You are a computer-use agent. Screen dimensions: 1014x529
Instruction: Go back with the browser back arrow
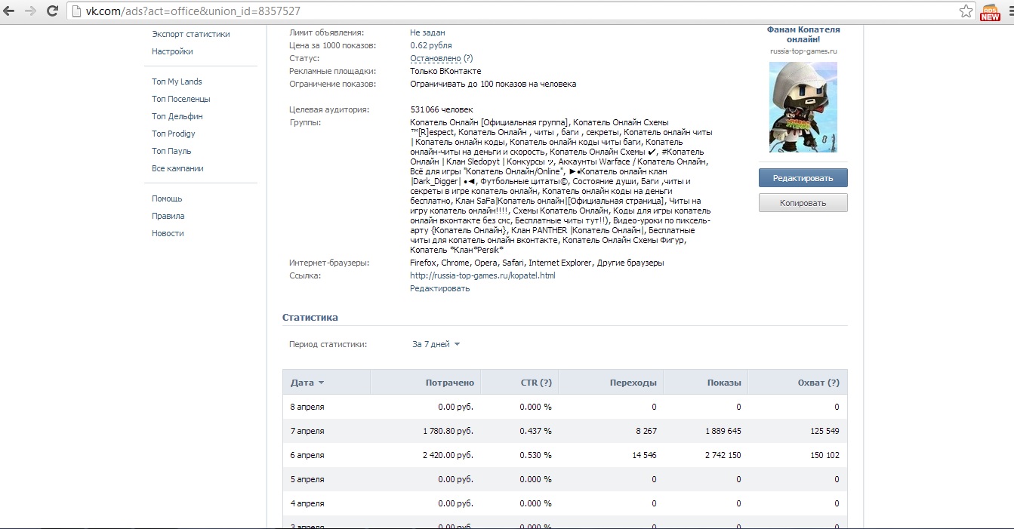[10, 11]
